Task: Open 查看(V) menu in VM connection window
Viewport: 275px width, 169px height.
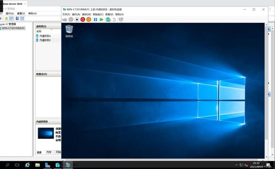Action: click(109, 14)
